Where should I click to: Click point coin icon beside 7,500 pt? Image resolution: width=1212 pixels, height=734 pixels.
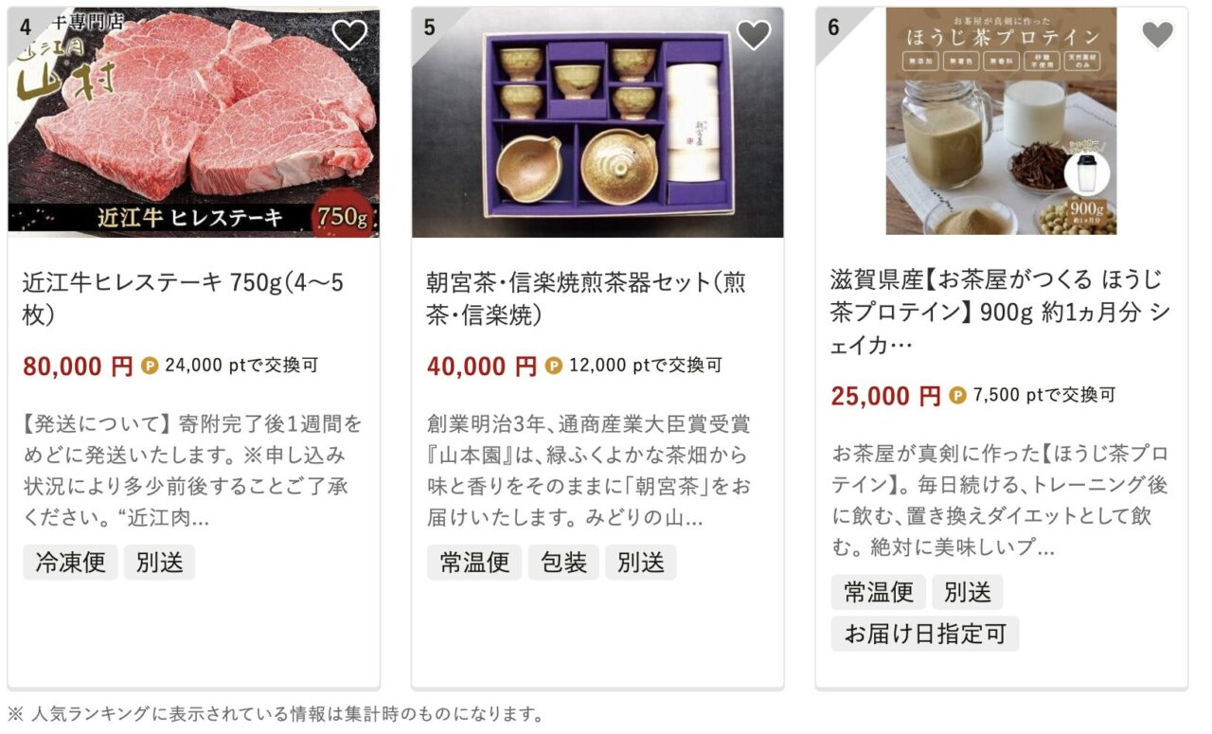click(x=957, y=396)
